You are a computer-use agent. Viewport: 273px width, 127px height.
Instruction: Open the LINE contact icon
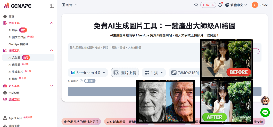[265, 112]
